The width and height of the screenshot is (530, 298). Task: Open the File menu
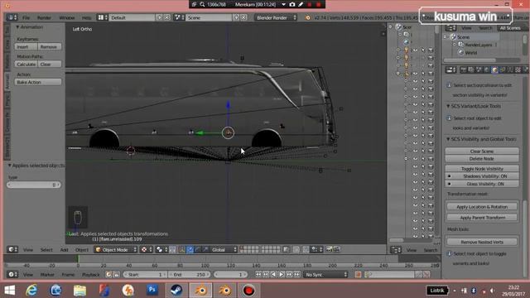tap(26, 17)
